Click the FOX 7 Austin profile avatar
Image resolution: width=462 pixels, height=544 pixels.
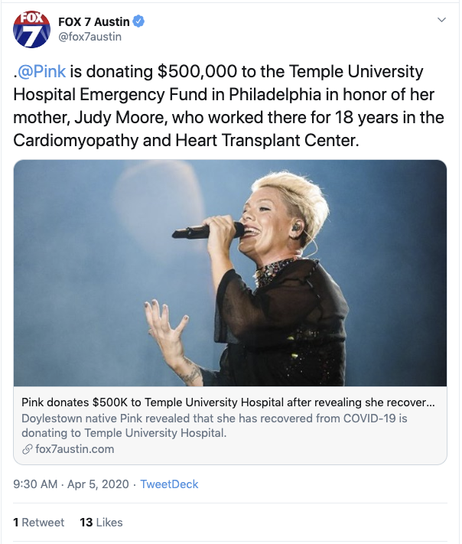[x=31, y=29]
